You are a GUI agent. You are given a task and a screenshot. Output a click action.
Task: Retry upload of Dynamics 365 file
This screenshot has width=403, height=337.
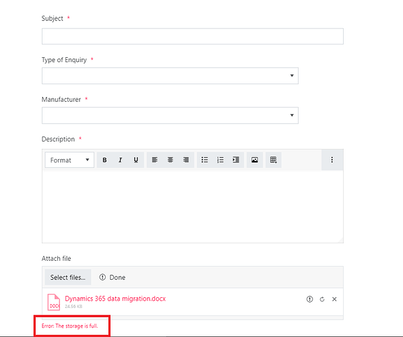(x=322, y=299)
